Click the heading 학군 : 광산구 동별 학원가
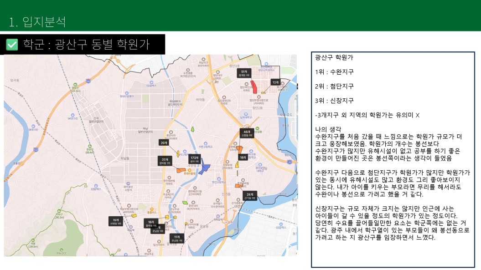 click(x=86, y=45)
